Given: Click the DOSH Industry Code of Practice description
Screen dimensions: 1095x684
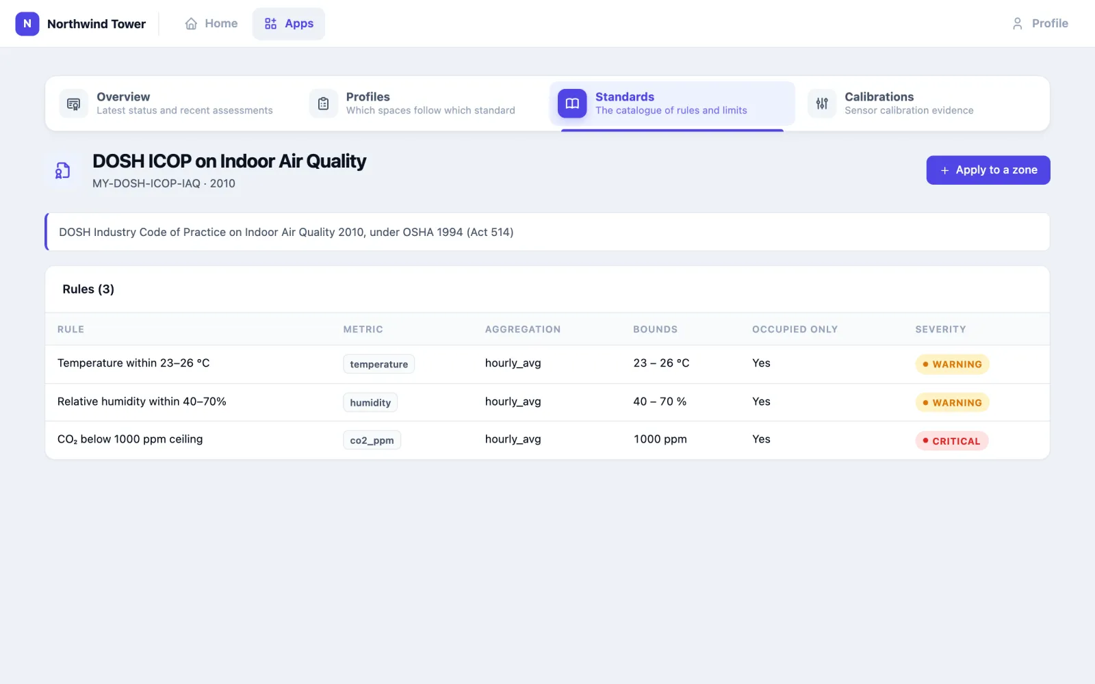Looking at the screenshot, I should 286,232.
